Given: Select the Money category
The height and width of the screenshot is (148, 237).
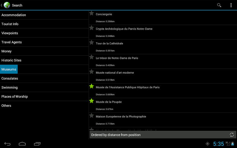Looking at the screenshot, I should (44, 51).
